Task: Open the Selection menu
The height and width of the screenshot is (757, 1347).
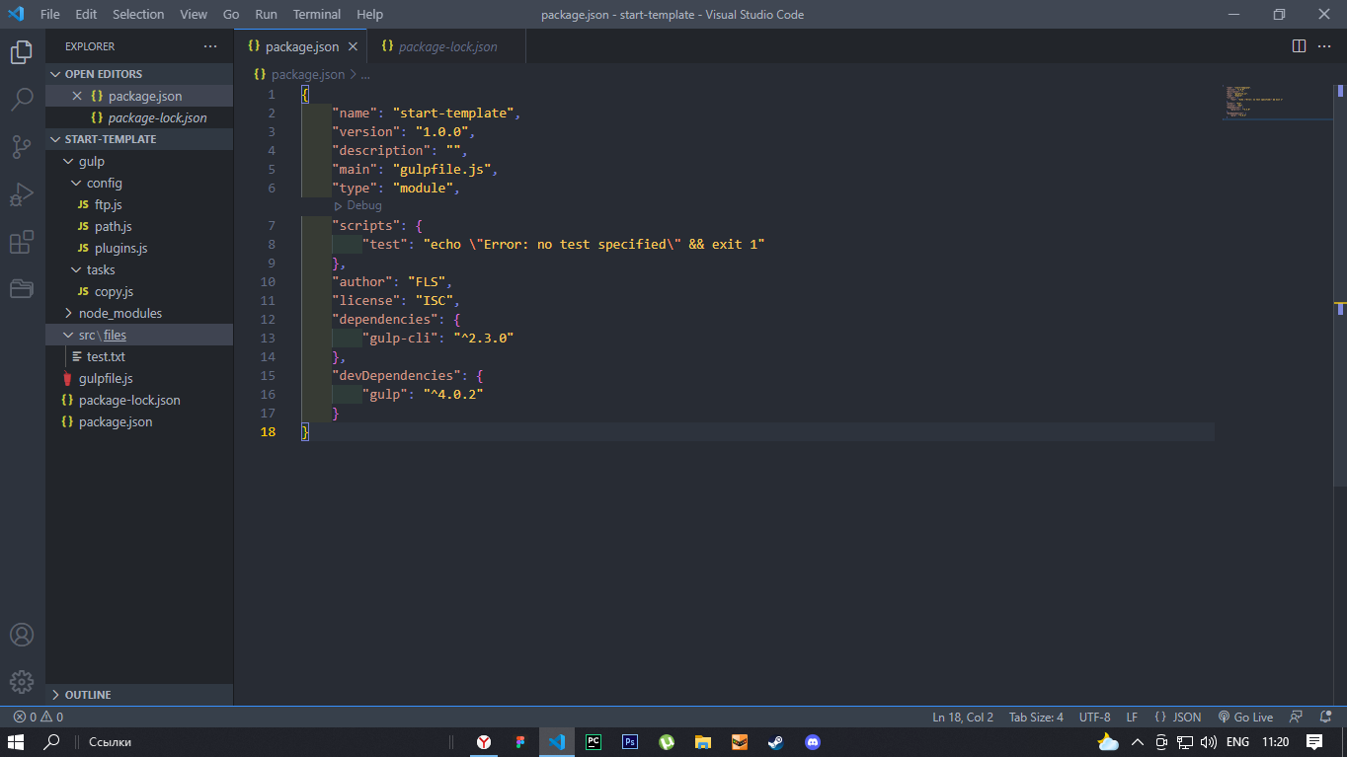Action: pyautogui.click(x=138, y=14)
